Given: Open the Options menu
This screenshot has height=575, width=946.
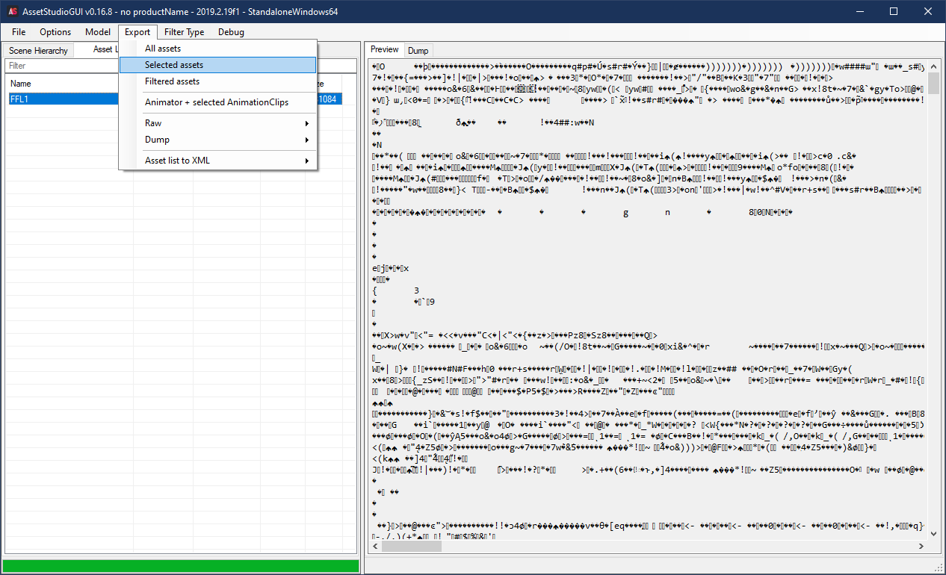Looking at the screenshot, I should (55, 32).
